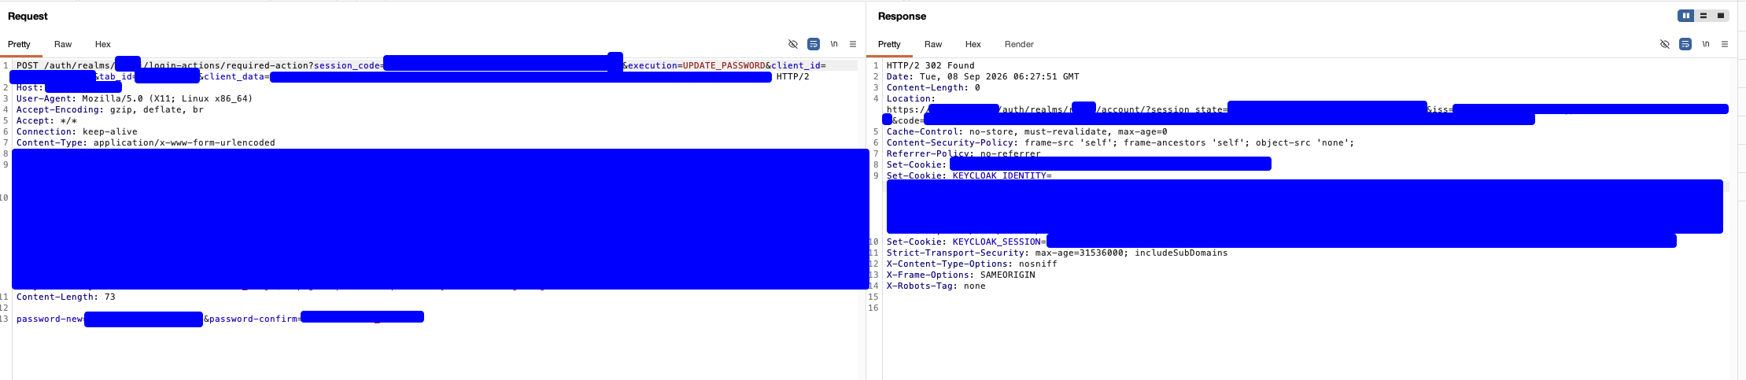
Task: Switch to Raw tab in Response panel
Action: tap(933, 44)
